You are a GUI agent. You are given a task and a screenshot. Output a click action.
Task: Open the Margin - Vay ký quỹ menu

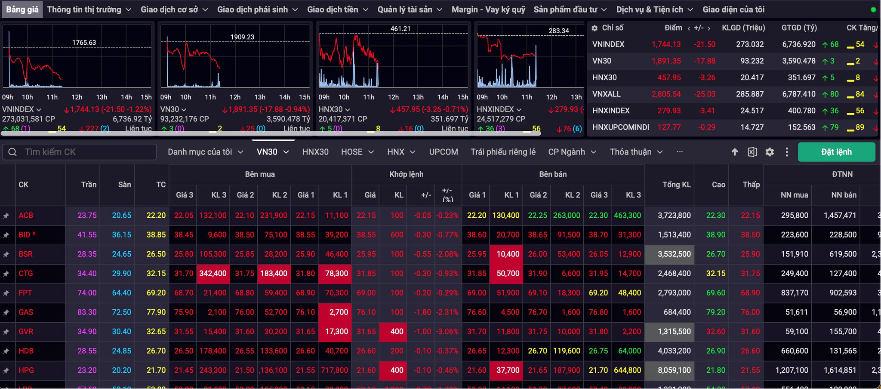[x=488, y=9]
